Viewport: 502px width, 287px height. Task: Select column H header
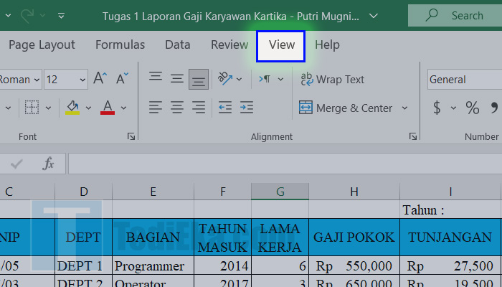click(x=354, y=192)
